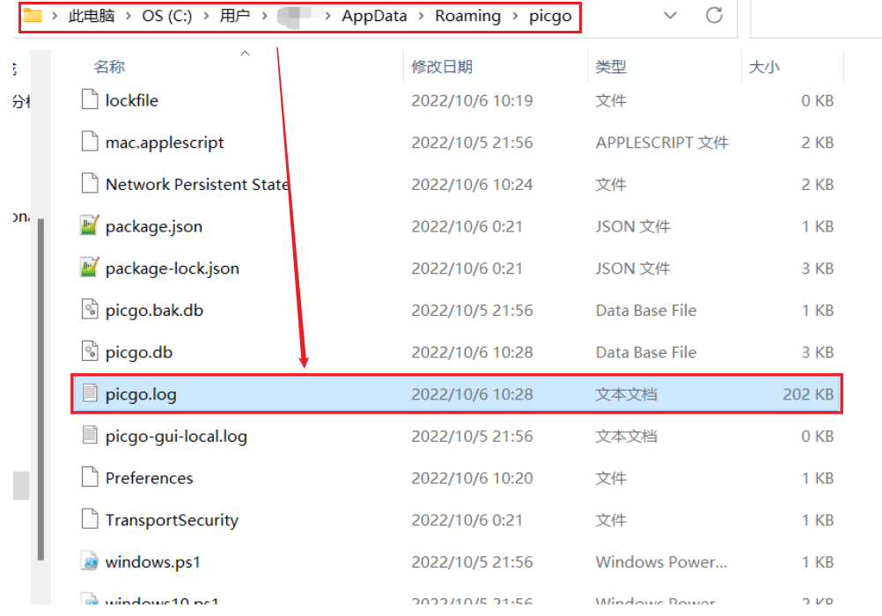Click Data Base File type of picgo.db
882x616 pixels.
click(x=646, y=352)
